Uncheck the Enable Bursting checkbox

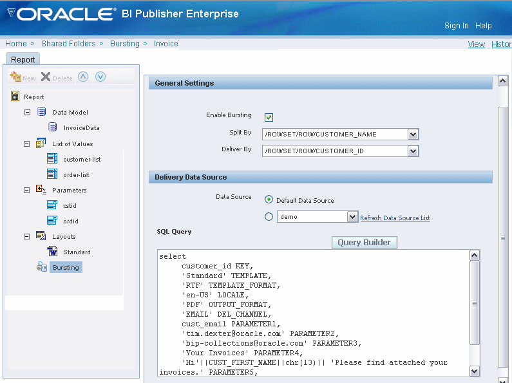[269, 117]
